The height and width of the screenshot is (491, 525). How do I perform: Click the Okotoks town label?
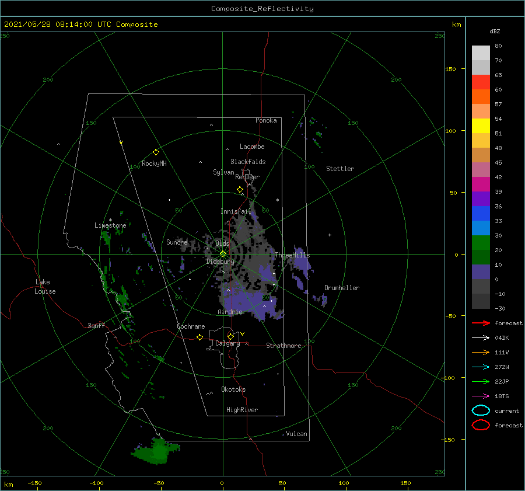pyautogui.click(x=233, y=389)
